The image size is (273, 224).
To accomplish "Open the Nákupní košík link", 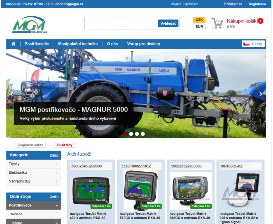I will tap(242, 21).
